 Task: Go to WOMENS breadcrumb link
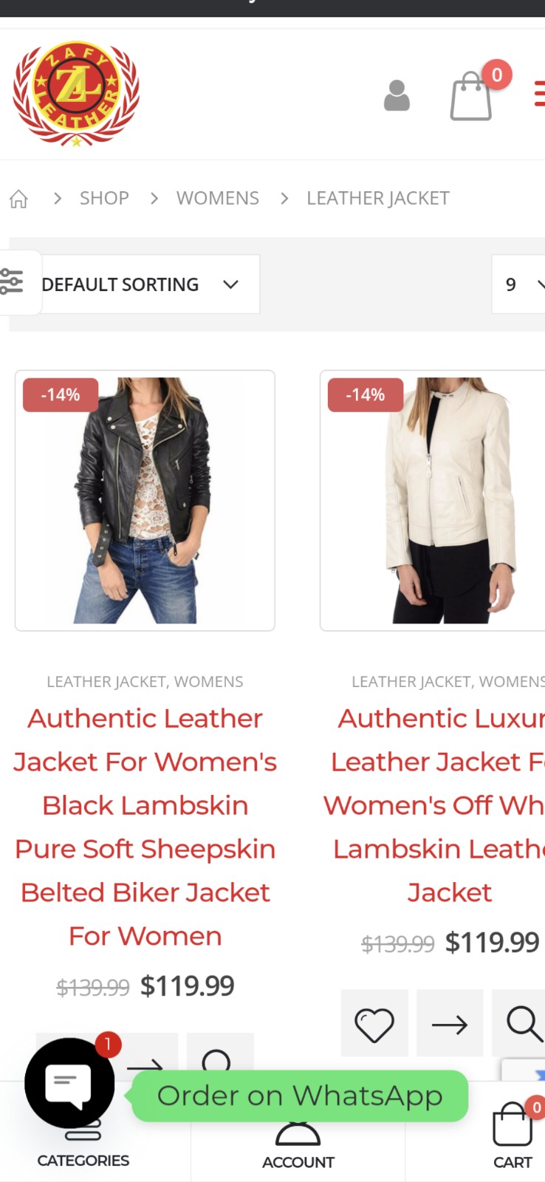pyautogui.click(x=218, y=198)
